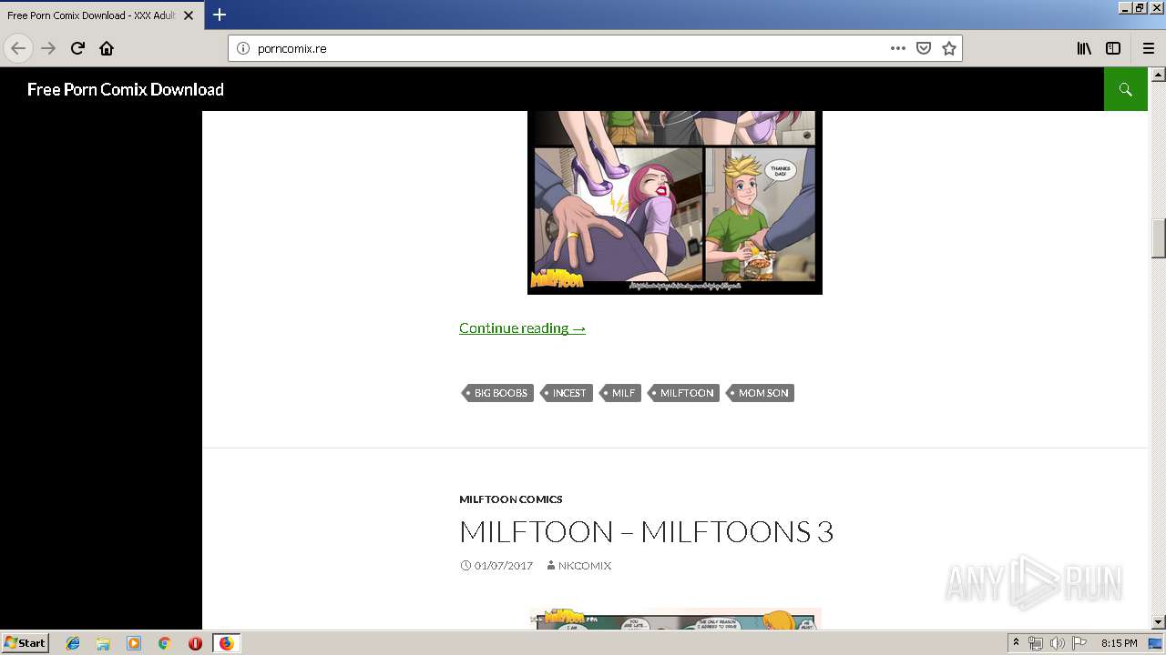Open the Firefox hamburger menu

click(x=1149, y=48)
